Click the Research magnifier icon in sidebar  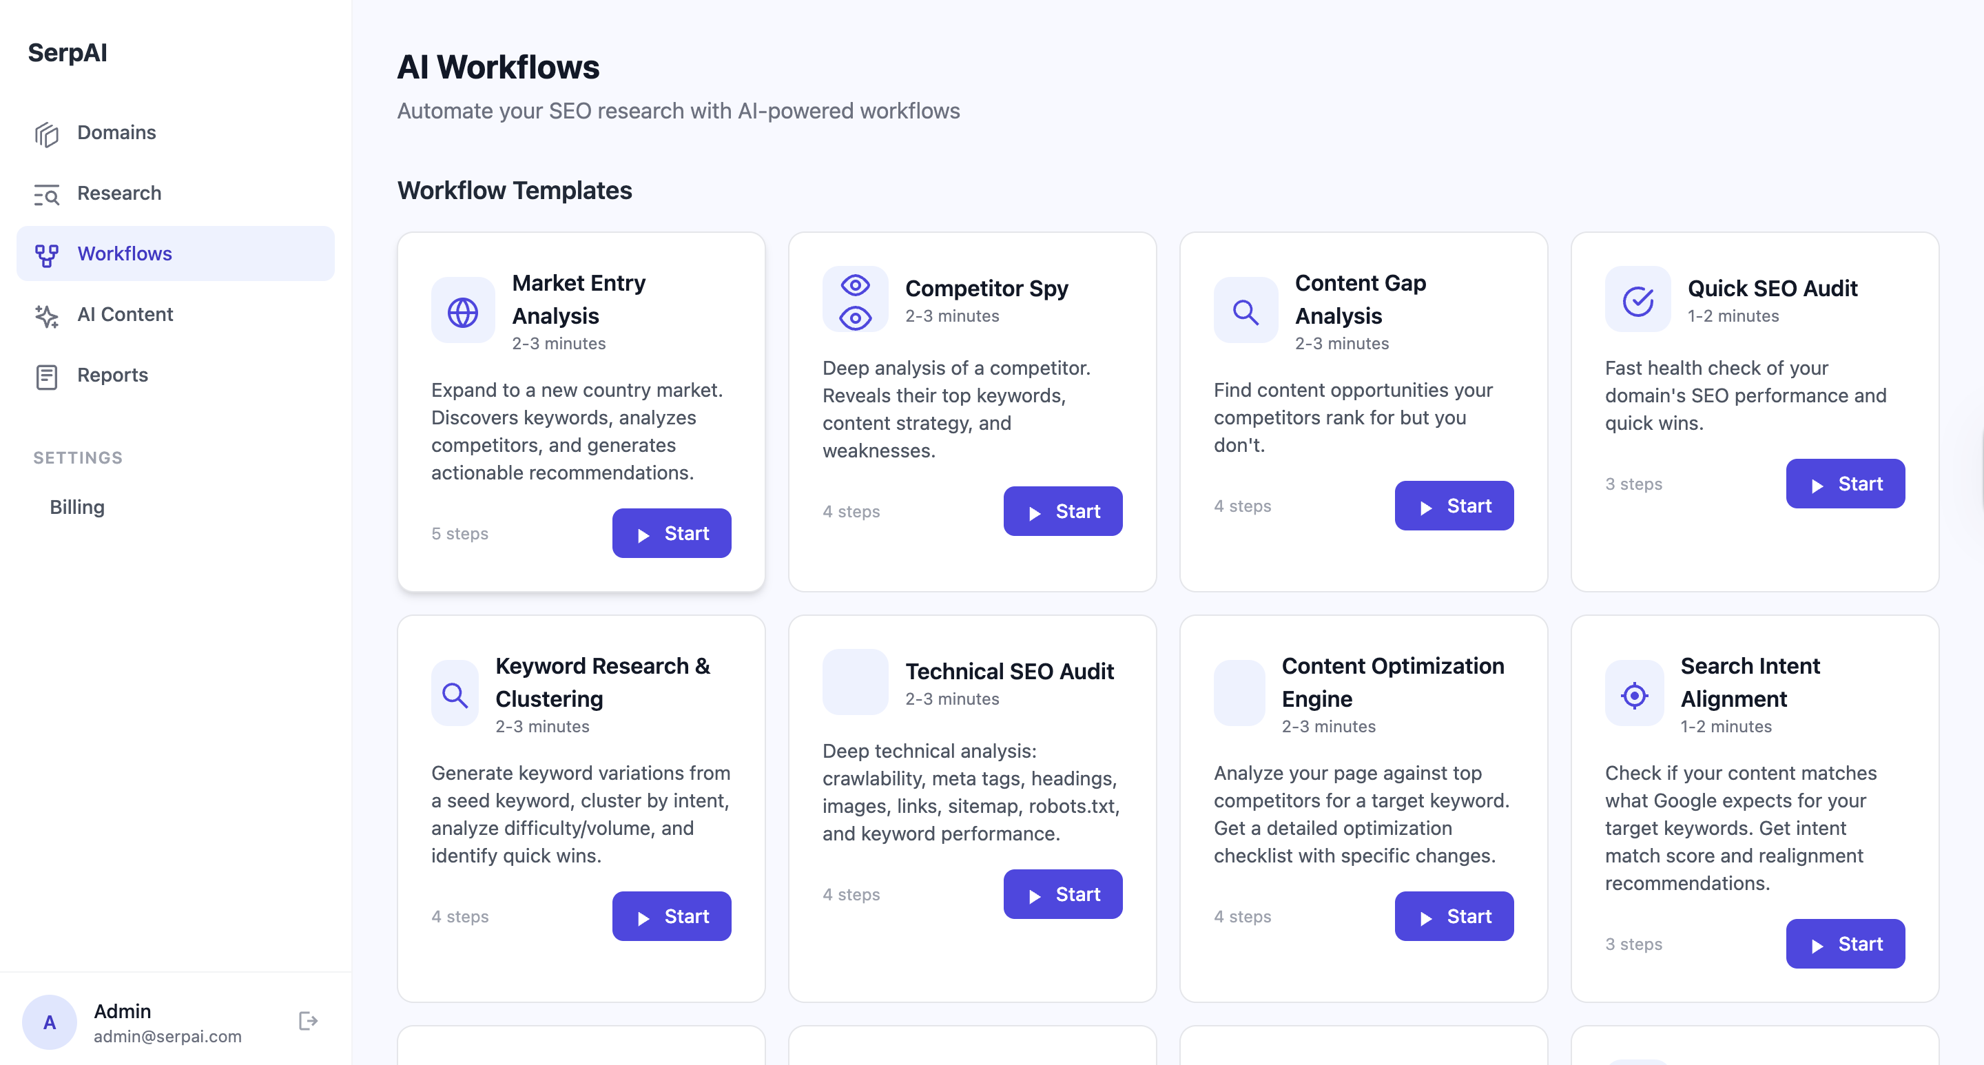tap(46, 194)
